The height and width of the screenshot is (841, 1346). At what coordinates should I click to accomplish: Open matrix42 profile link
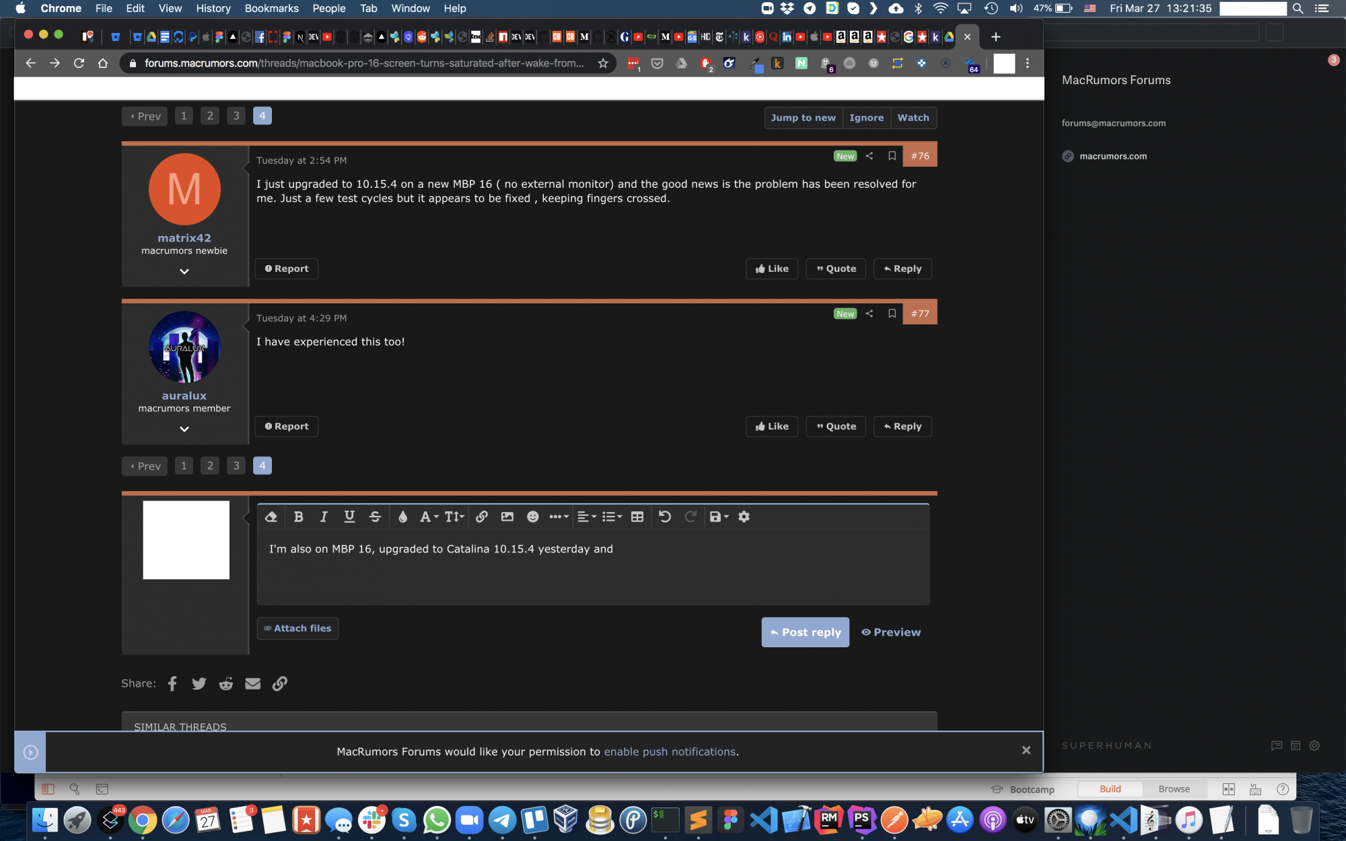[x=184, y=238]
